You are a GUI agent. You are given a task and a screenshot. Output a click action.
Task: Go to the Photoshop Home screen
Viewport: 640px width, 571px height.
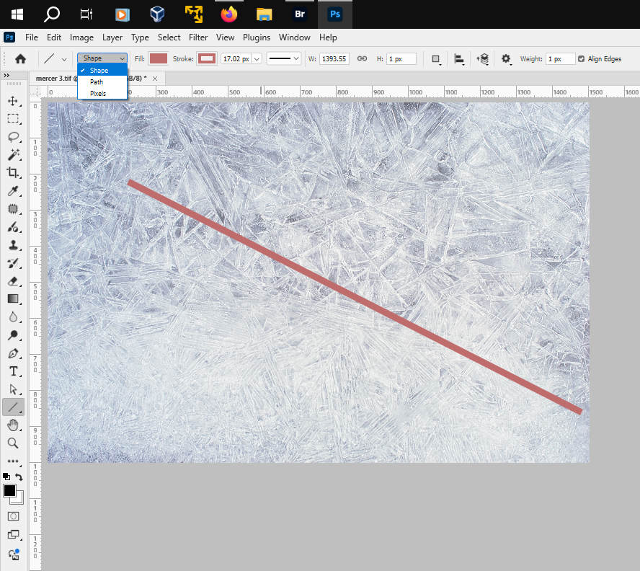[x=20, y=58]
